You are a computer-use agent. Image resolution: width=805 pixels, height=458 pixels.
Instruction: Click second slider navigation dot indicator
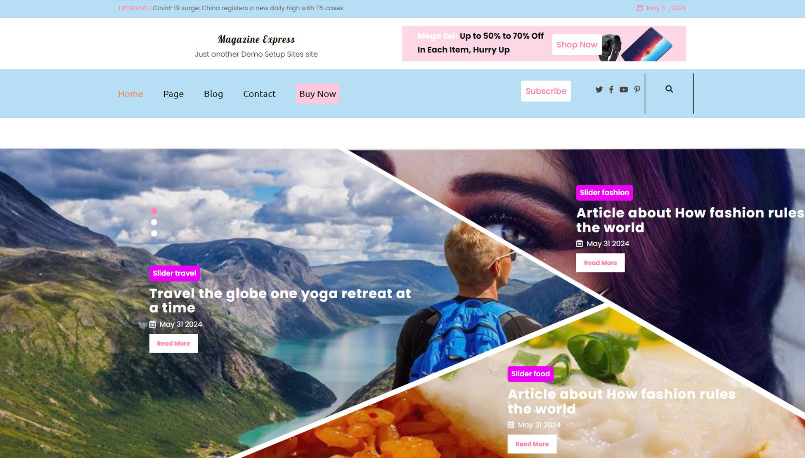pyautogui.click(x=154, y=222)
